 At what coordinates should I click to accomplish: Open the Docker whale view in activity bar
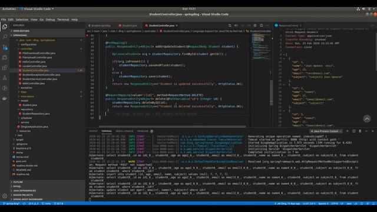pos(5,98)
